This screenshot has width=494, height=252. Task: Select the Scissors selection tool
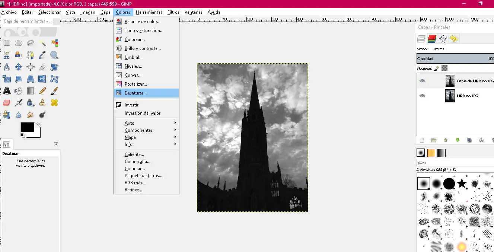(x=7, y=55)
